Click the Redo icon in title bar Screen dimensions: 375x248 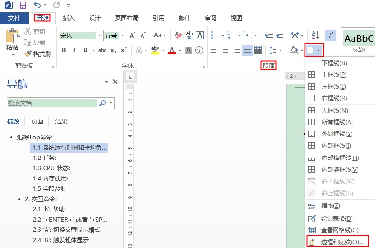click(x=56, y=5)
